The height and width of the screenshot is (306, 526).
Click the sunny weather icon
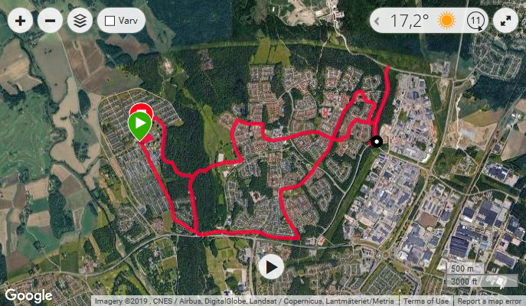(x=446, y=21)
